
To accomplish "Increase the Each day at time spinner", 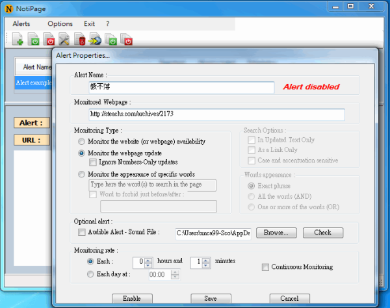I will pos(175,272).
